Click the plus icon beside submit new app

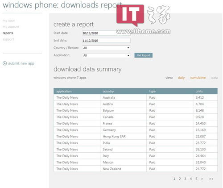tap(5, 63)
